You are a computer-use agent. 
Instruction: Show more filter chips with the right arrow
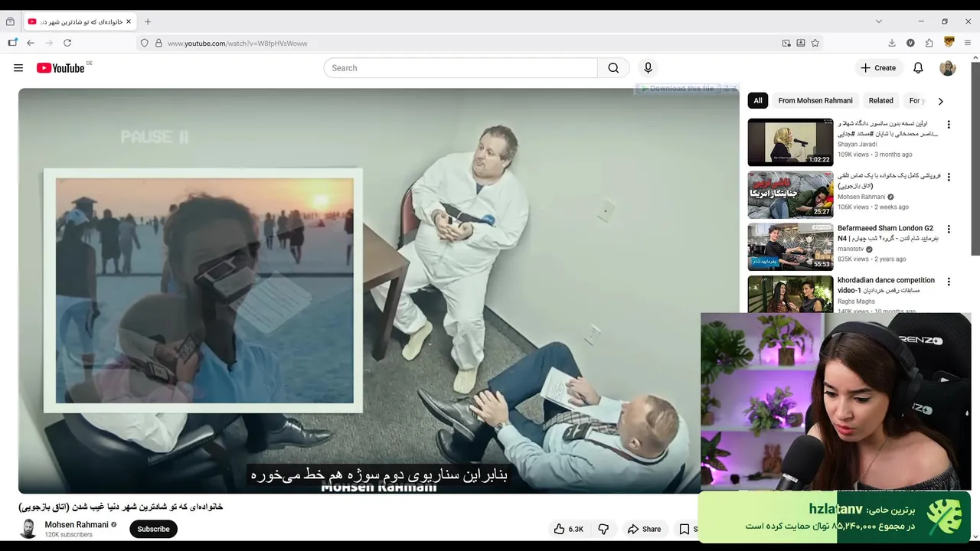(x=940, y=101)
